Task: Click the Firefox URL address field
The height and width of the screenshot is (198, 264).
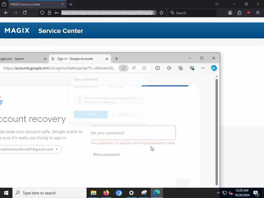Action: pyautogui.click(x=109, y=13)
